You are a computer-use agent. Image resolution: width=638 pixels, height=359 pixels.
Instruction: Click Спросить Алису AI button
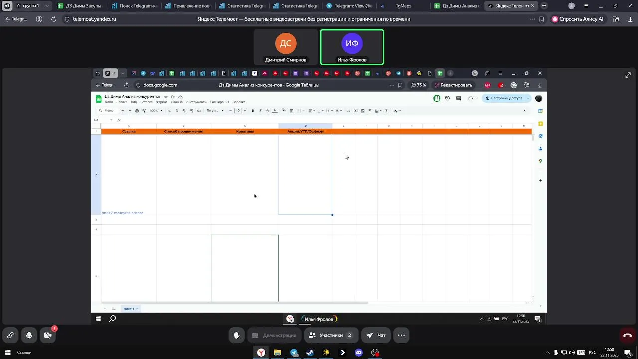[577, 19]
